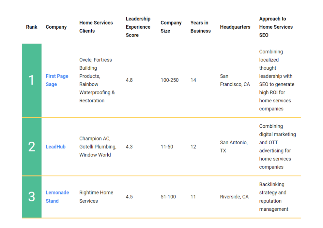Click the green rank 1 cell
The height and width of the screenshot is (228, 323).
point(32,80)
